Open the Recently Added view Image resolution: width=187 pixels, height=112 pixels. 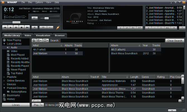point(20,59)
